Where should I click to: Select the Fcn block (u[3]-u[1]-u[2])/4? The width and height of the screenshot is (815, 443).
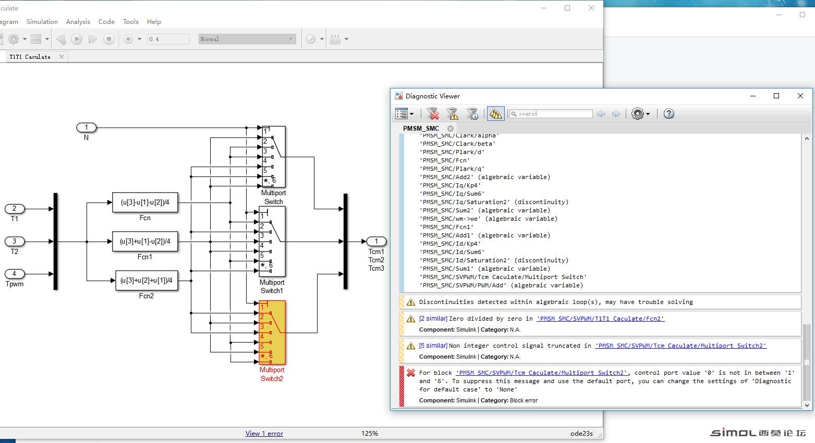point(145,202)
